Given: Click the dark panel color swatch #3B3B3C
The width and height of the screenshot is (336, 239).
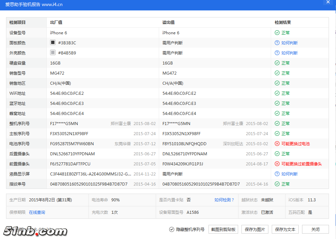Looking at the screenshot, I should point(52,43).
